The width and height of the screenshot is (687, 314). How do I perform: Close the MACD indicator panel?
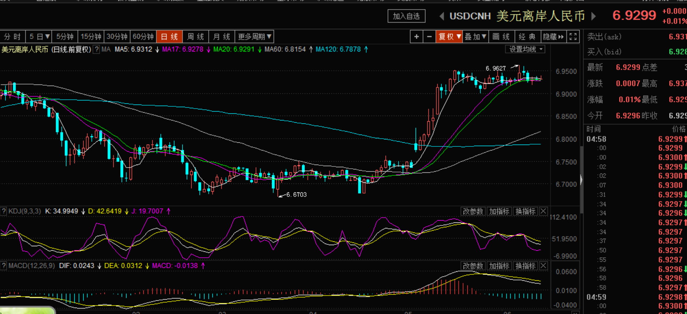pos(543,266)
